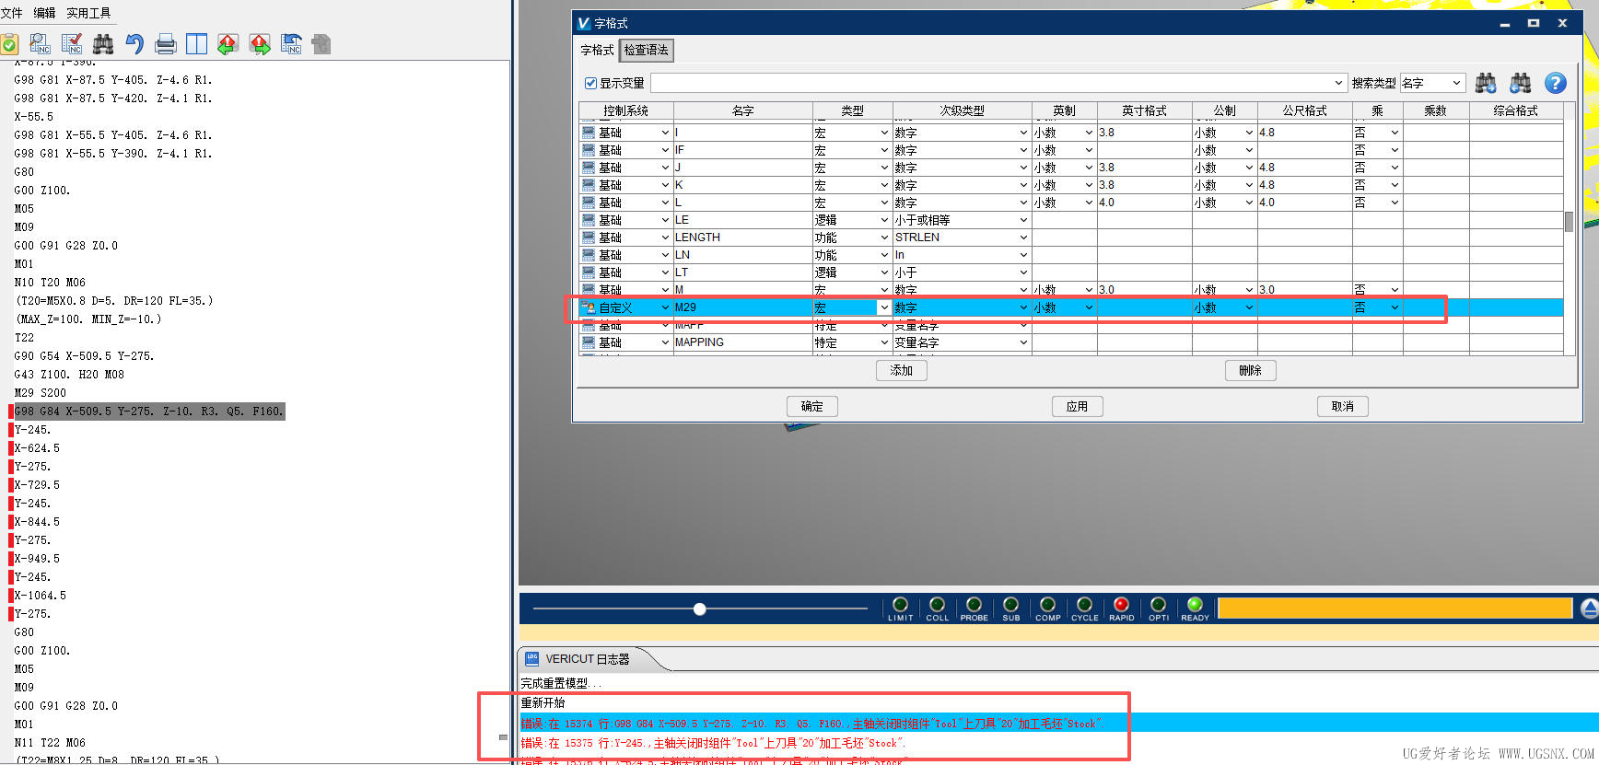Jump to next error with right-arrow icon
The image size is (1599, 765).
coord(260,43)
